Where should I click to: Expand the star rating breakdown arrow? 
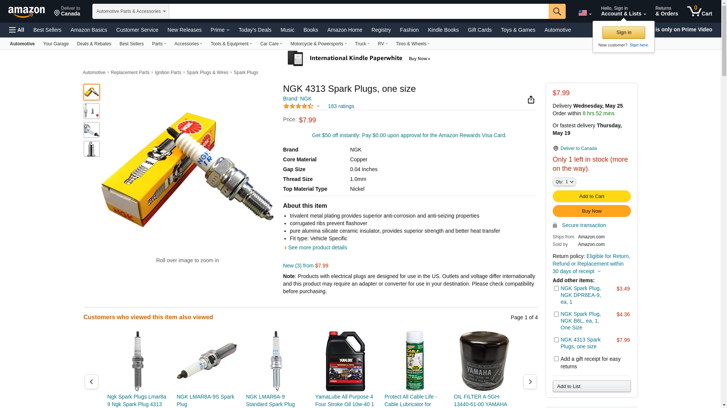click(x=318, y=107)
